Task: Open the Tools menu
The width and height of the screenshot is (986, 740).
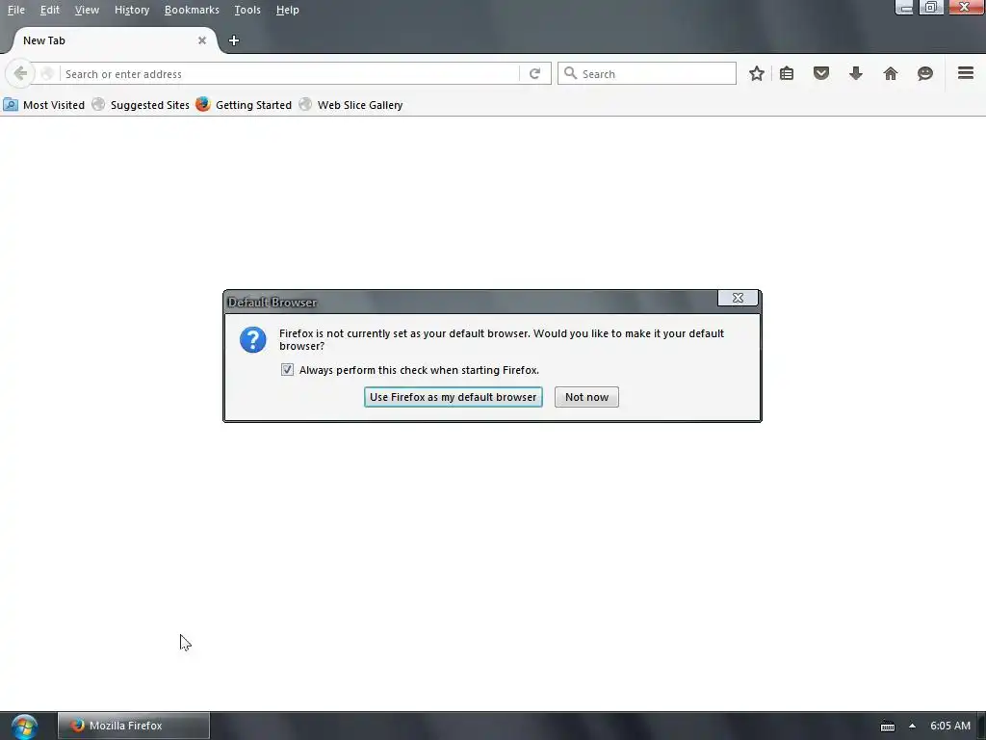Action: pyautogui.click(x=247, y=10)
